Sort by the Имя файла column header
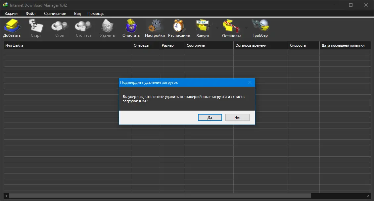This screenshot has height=201, width=374. coord(68,45)
